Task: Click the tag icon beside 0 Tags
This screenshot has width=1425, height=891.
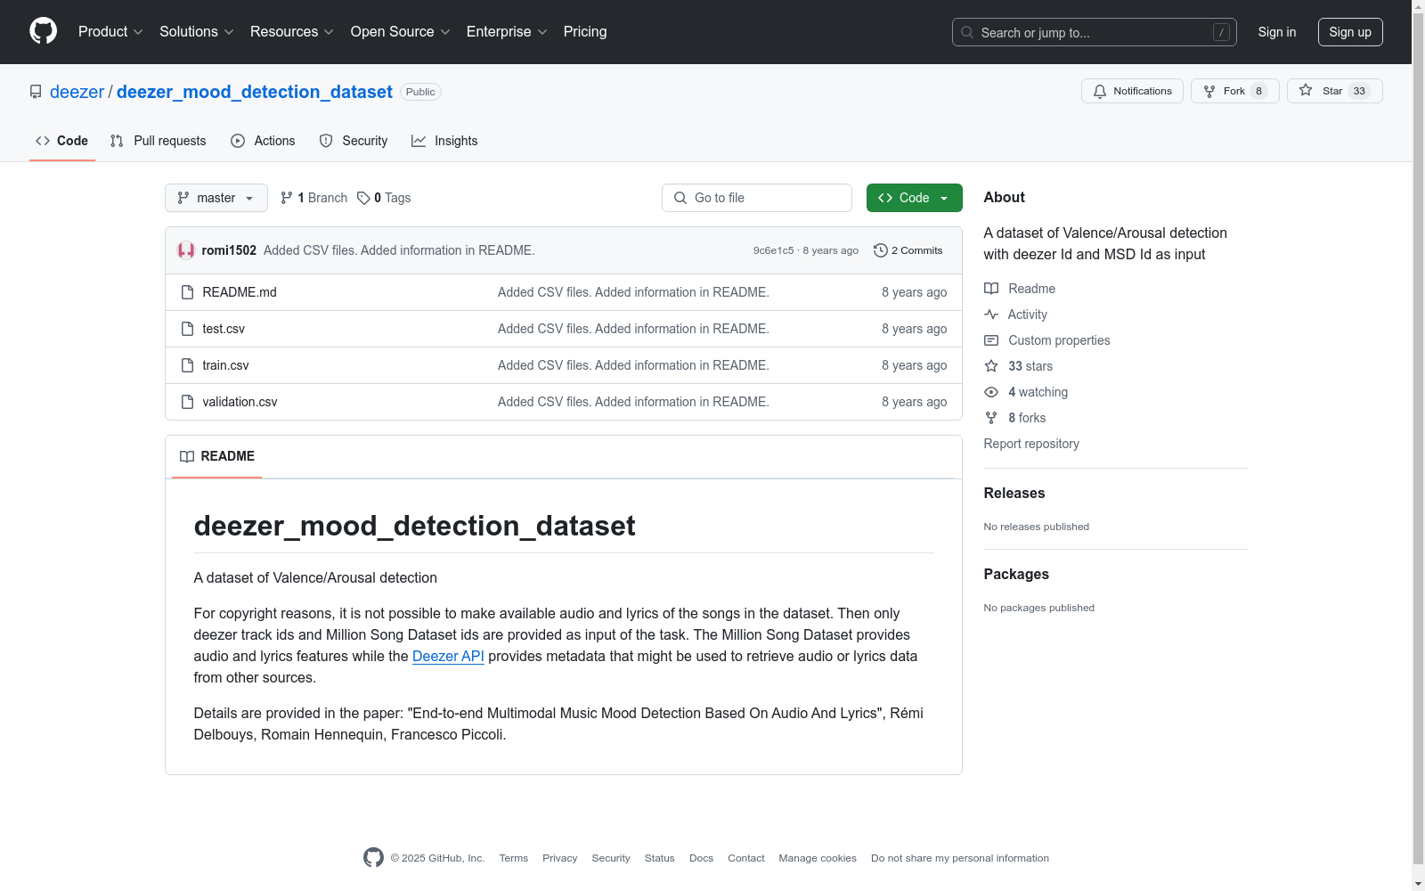Action: click(363, 198)
